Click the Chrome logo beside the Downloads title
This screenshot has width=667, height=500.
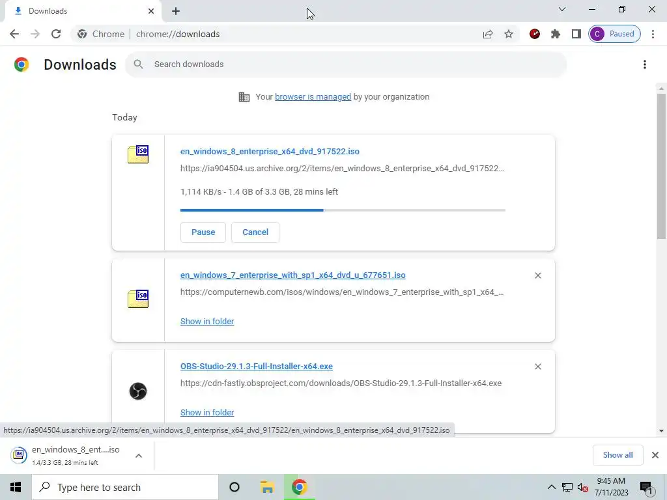click(x=21, y=64)
